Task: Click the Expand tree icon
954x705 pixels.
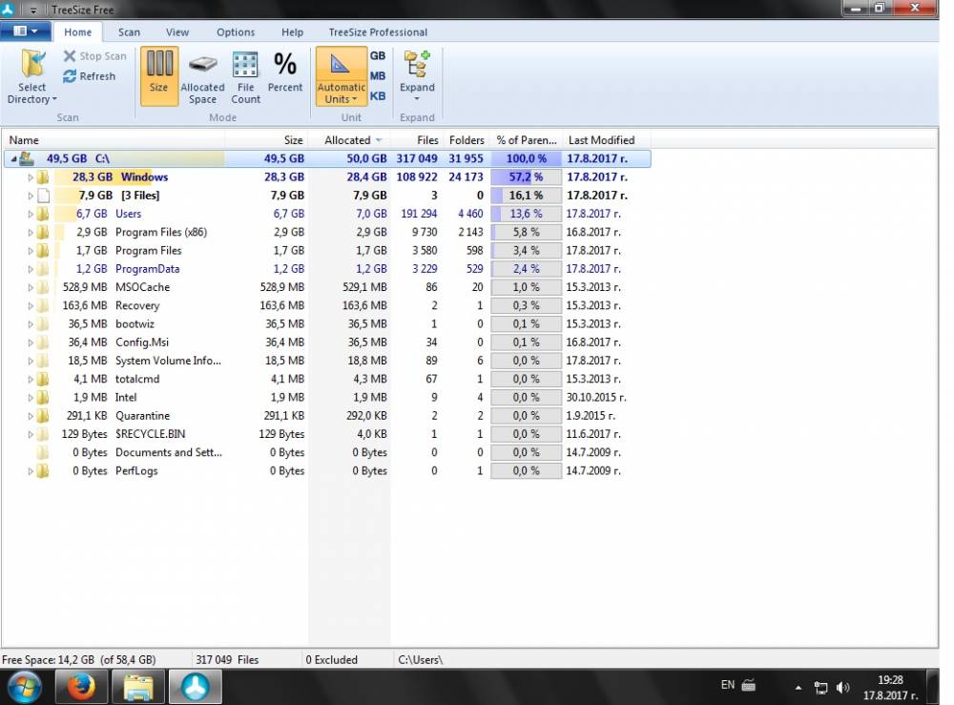Action: tap(418, 64)
